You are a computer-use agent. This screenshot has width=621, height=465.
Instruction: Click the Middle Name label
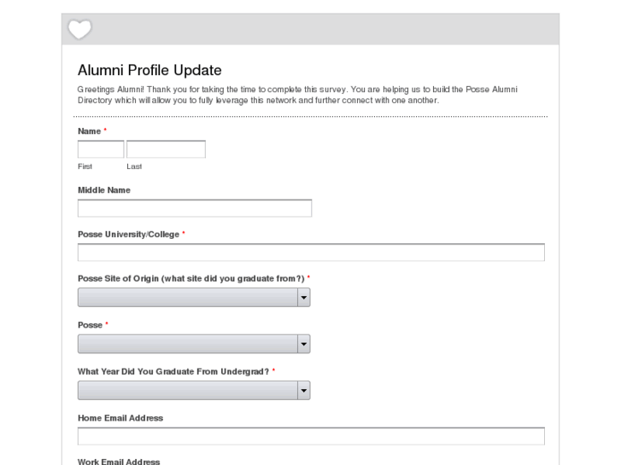pos(104,190)
